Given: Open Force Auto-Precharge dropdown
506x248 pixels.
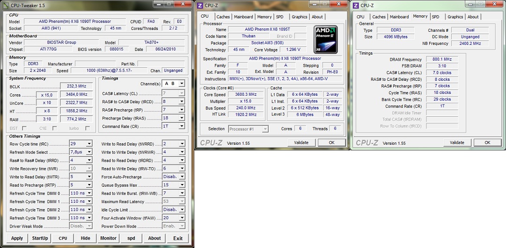Looking at the screenshot, I should point(182,177).
